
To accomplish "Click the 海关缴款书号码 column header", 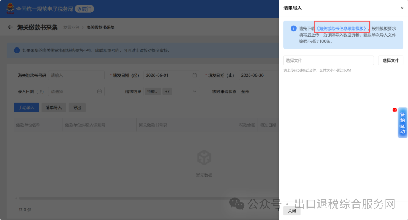I will click(171, 125).
